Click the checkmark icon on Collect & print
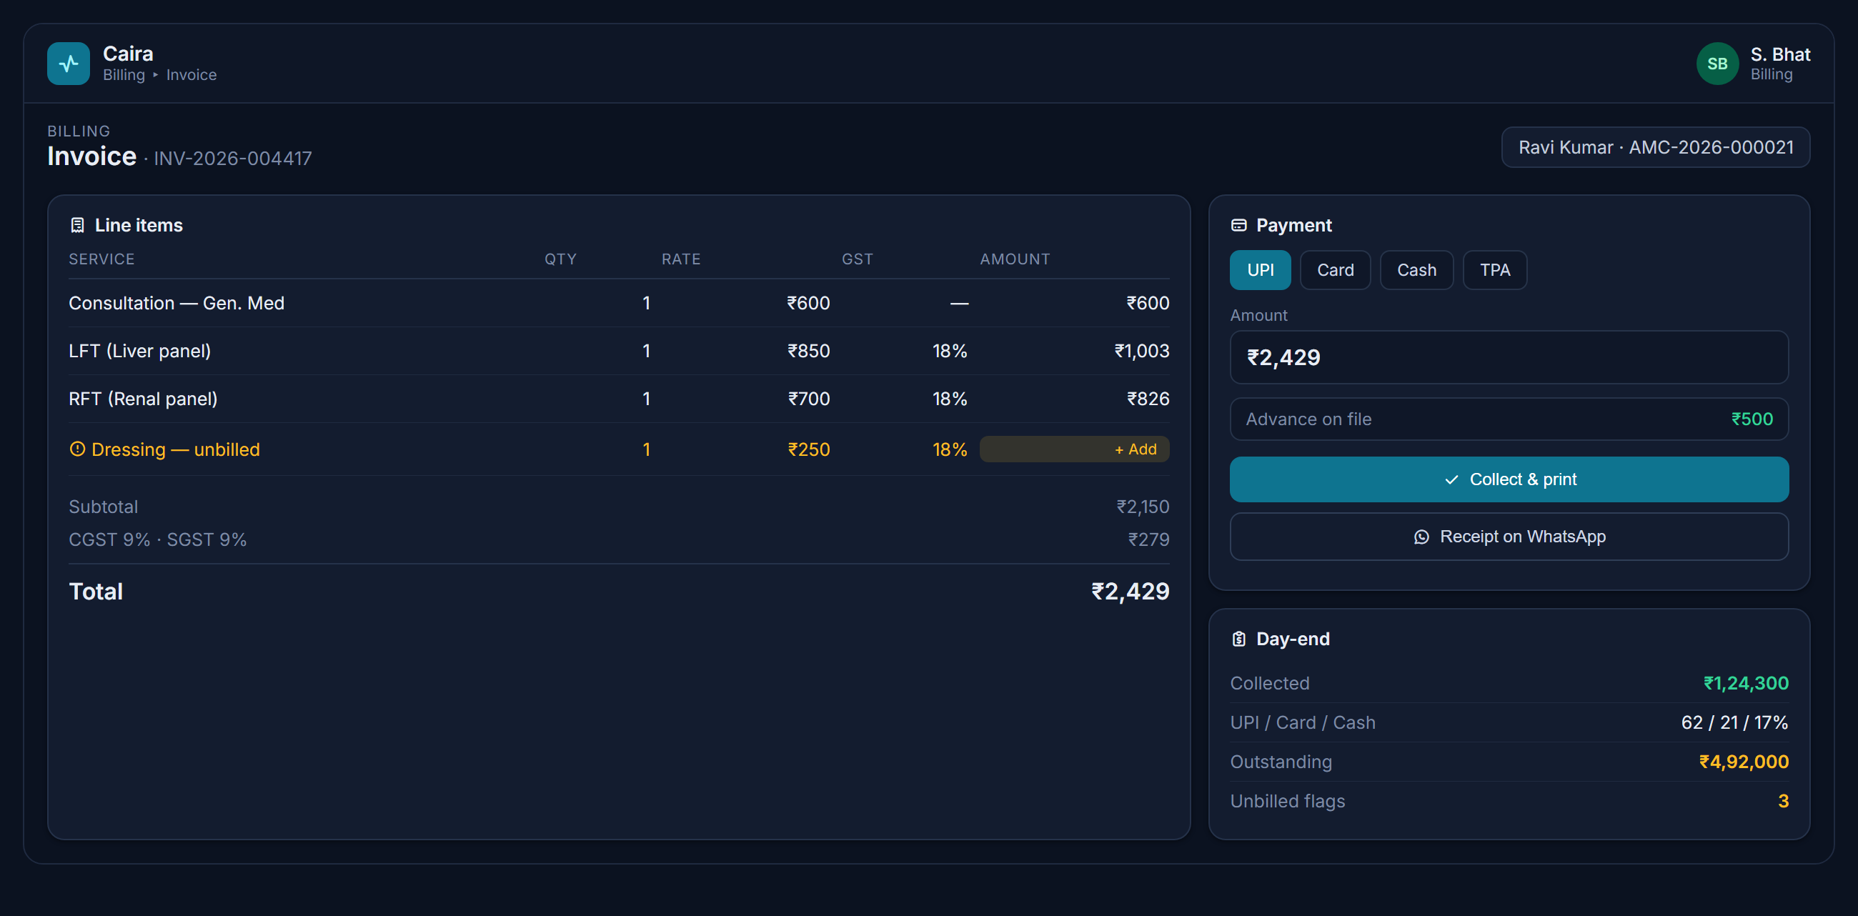Screen dimensions: 1858x916 [x=1451, y=479]
